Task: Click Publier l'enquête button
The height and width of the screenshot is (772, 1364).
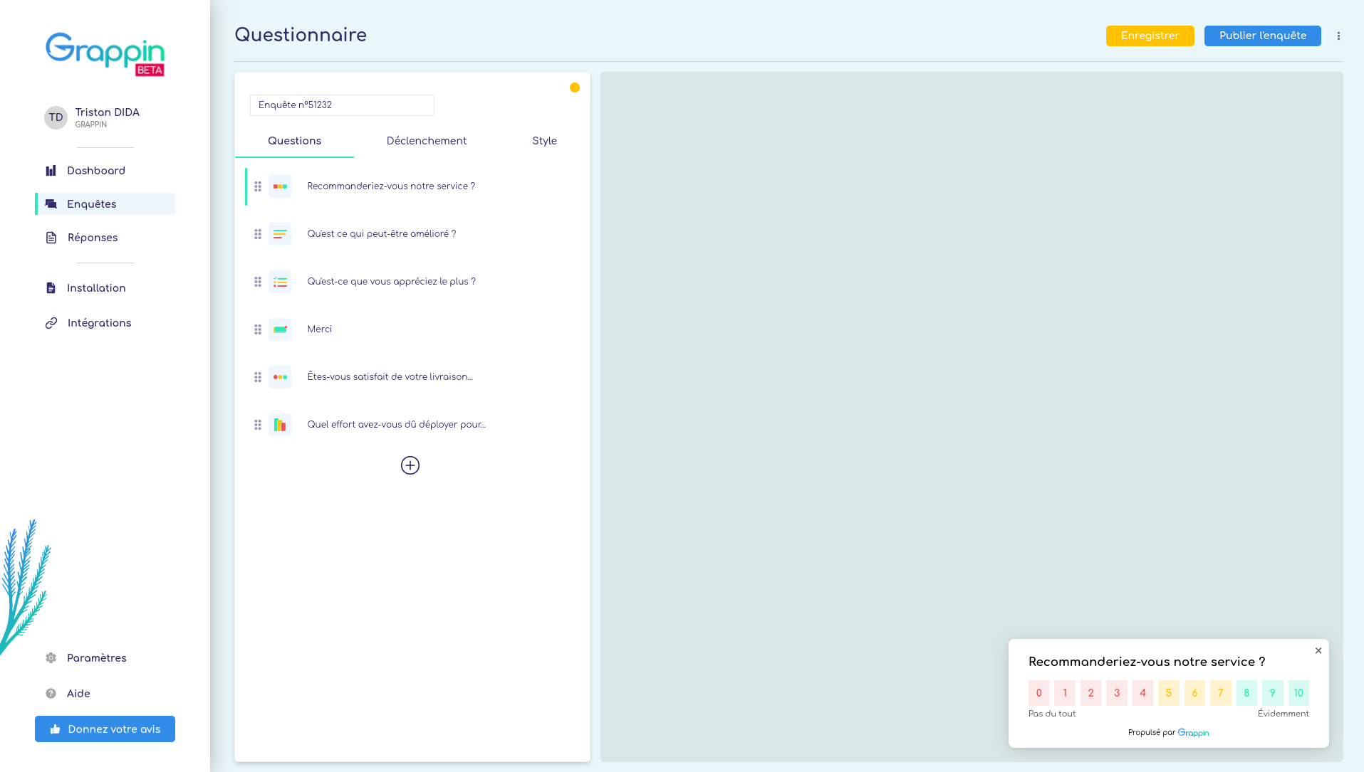Action: click(x=1262, y=36)
